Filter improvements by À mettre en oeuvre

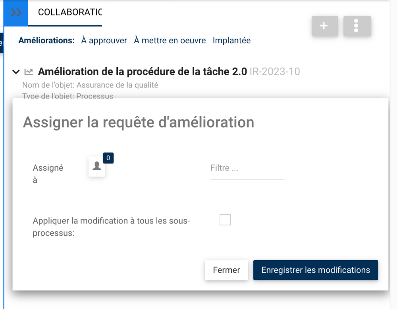[x=170, y=41]
